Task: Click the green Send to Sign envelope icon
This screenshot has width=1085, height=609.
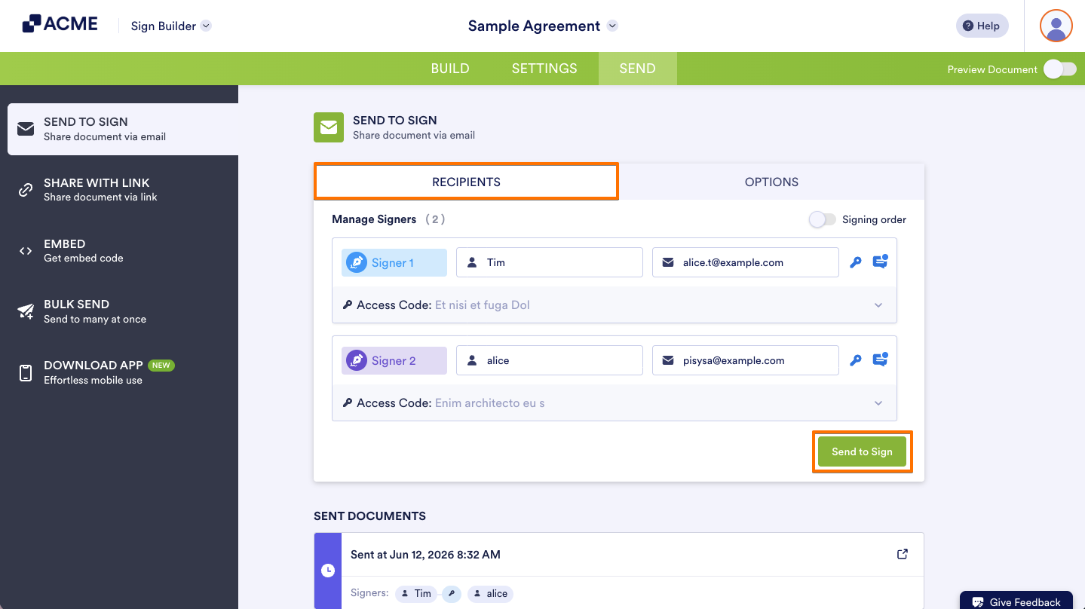Action: pos(329,127)
